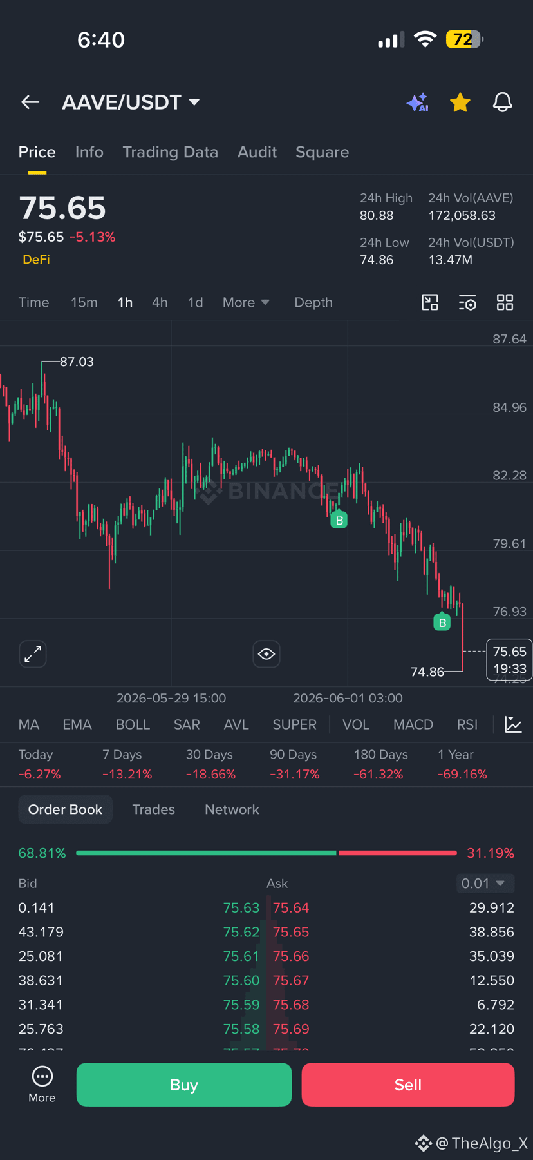The image size is (533, 1160).
Task: Select ask price 75.64
Action: 291,907
